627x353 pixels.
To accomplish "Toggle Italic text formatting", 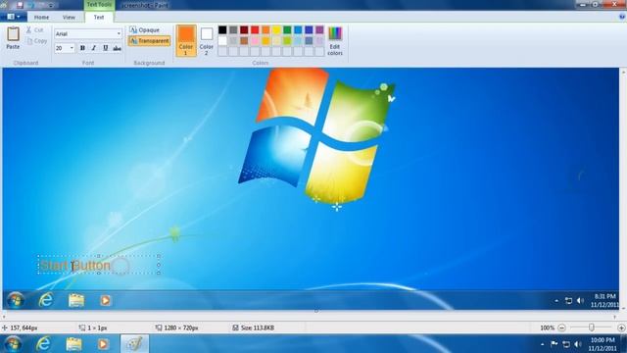I will pos(94,48).
